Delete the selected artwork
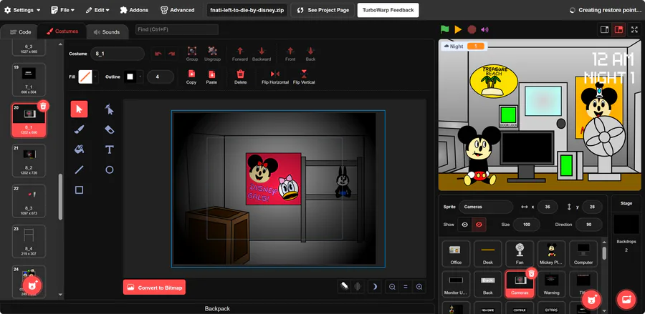The height and width of the screenshot is (314, 645). [241, 77]
